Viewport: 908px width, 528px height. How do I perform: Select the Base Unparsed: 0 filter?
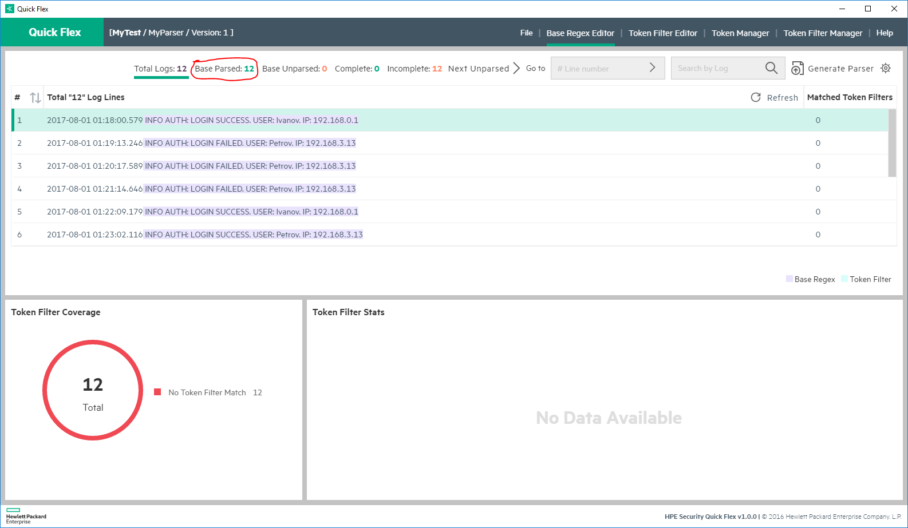[x=294, y=69]
